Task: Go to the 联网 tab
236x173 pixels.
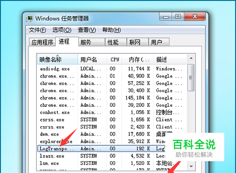Action: point(138,42)
